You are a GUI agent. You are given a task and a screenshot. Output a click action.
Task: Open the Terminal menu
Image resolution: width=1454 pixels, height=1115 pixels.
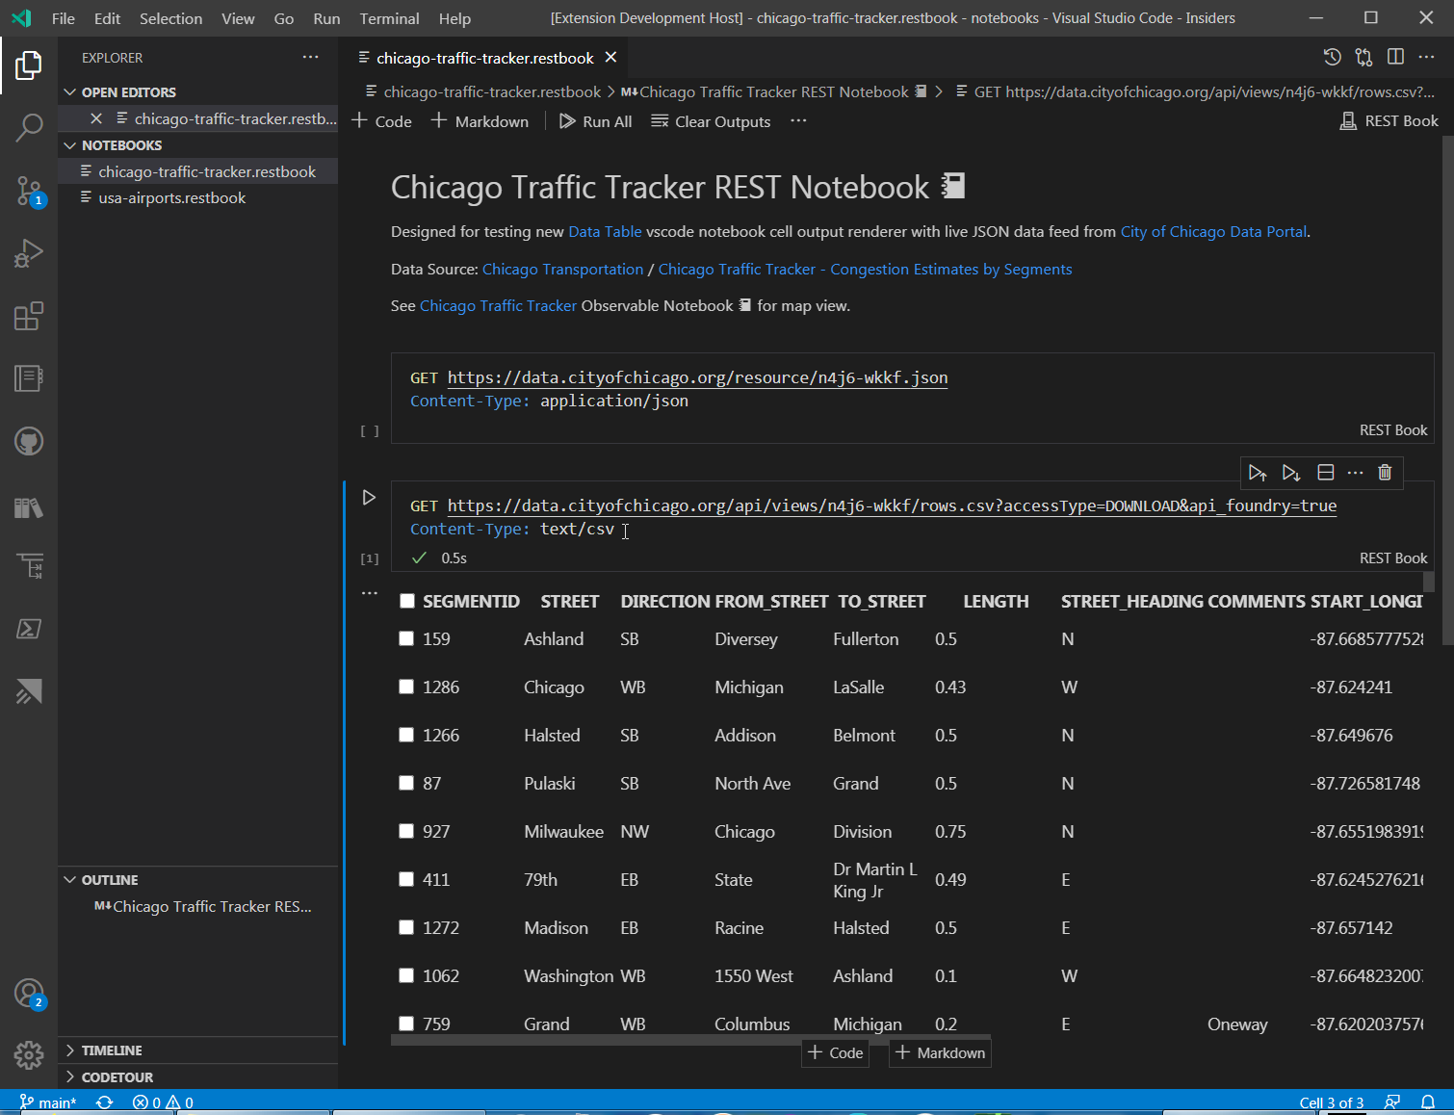tap(389, 18)
